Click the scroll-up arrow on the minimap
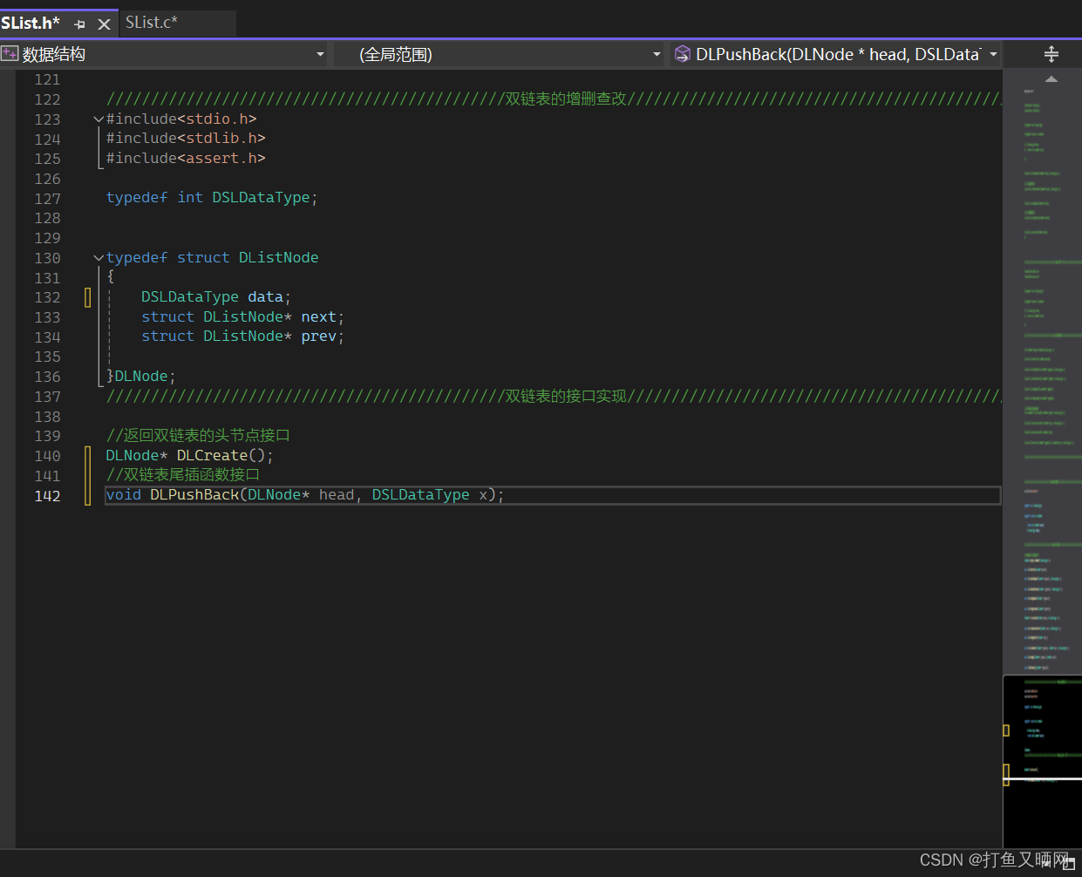The width and height of the screenshot is (1082, 877). pos(1051,78)
